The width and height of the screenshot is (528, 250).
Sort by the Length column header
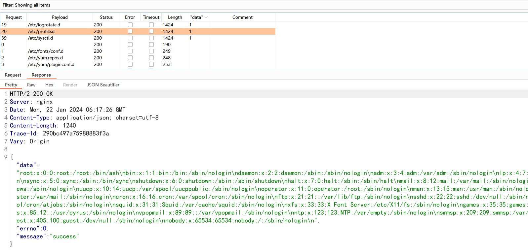(175, 17)
